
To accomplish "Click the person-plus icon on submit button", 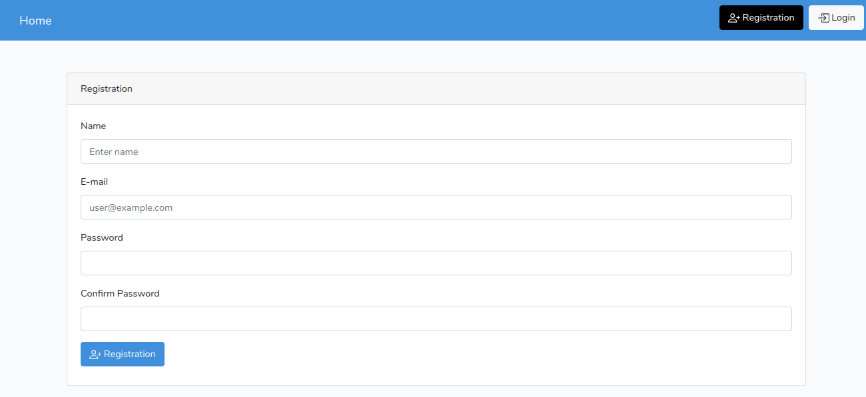I will click(95, 354).
